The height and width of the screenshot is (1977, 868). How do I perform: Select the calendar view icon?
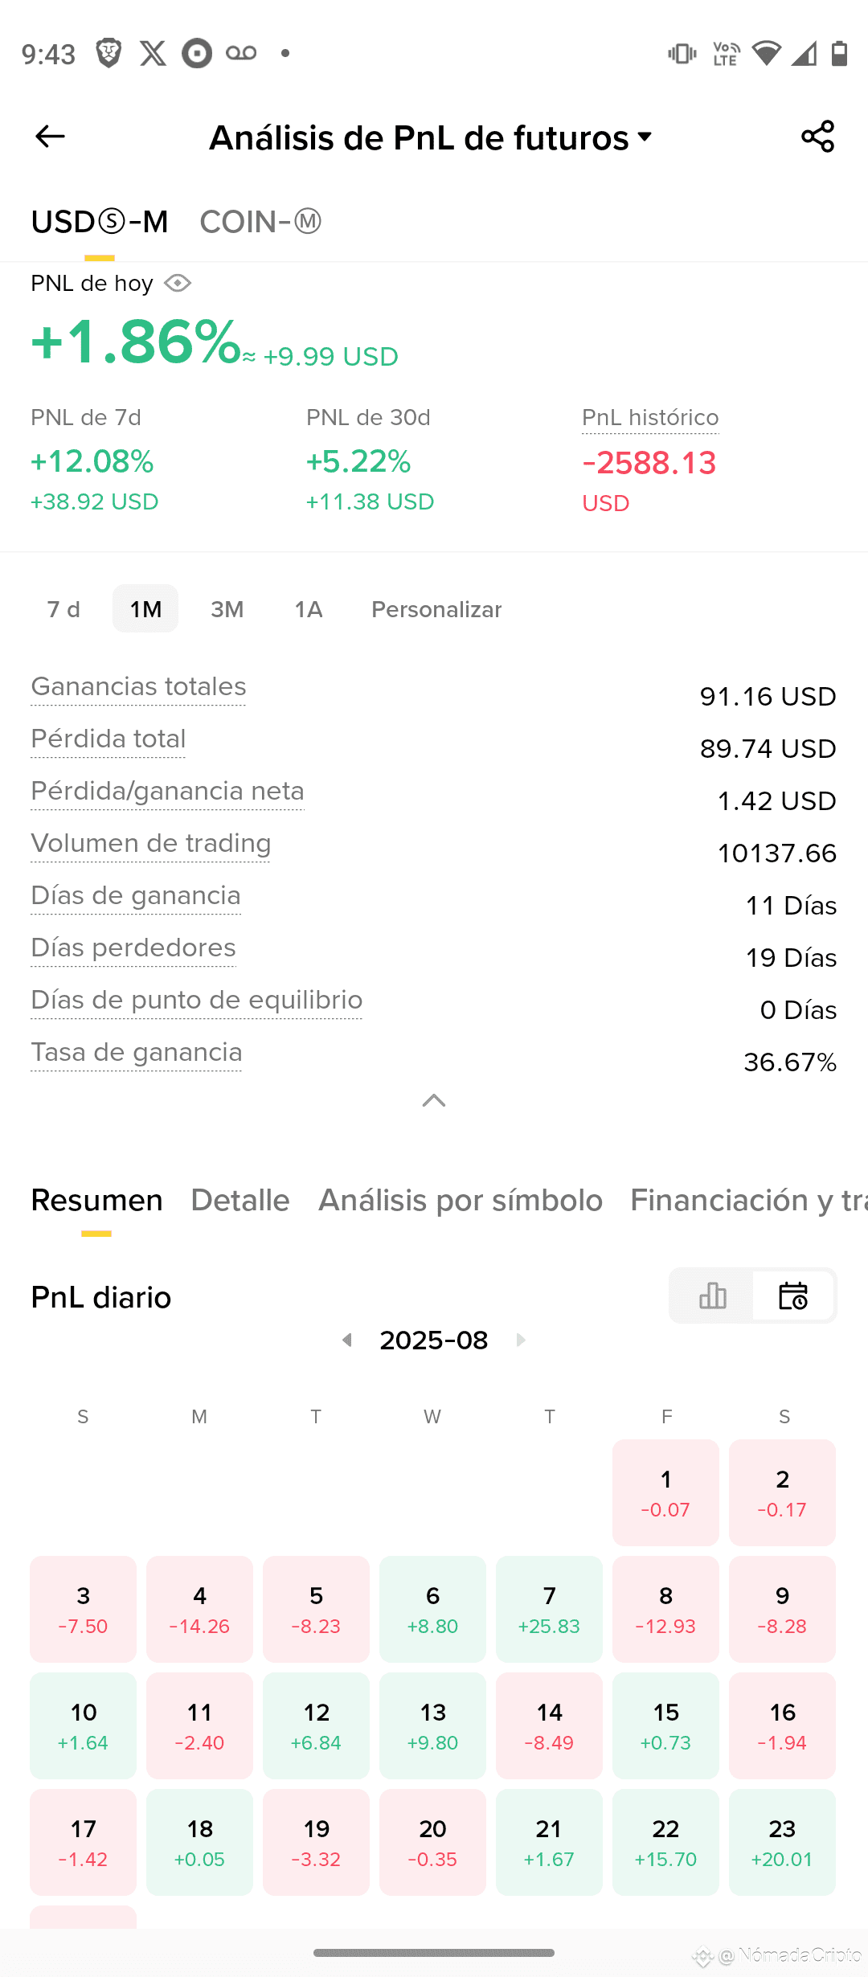(793, 1295)
